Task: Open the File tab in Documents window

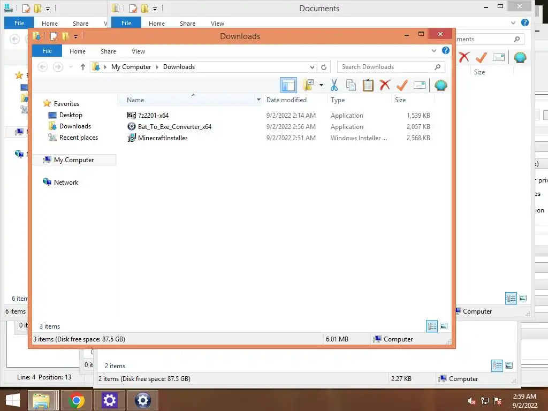Action: point(126,22)
